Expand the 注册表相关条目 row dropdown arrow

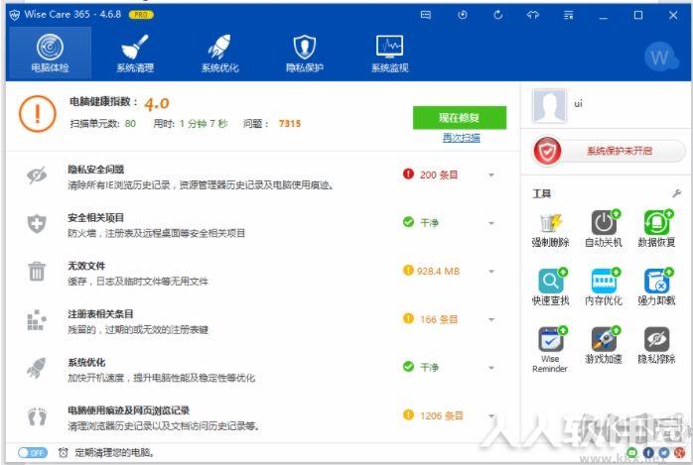[491, 319]
